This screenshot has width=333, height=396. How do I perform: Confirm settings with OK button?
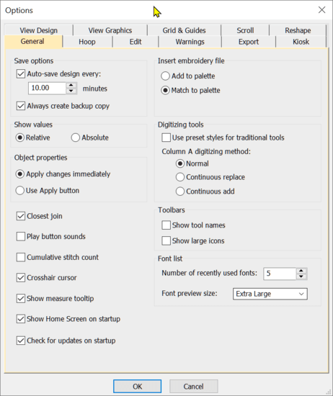(x=137, y=387)
